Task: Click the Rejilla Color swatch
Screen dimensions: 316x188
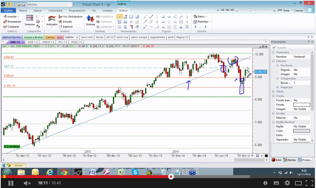Action: (302, 131)
